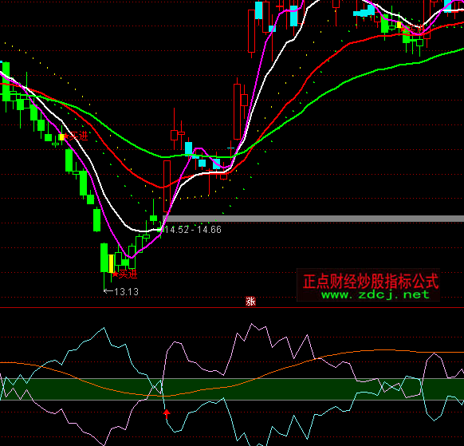Viewport: 464px width, 446px height.
Task: Click the upper 买进 star signal label
Action: coord(76,136)
